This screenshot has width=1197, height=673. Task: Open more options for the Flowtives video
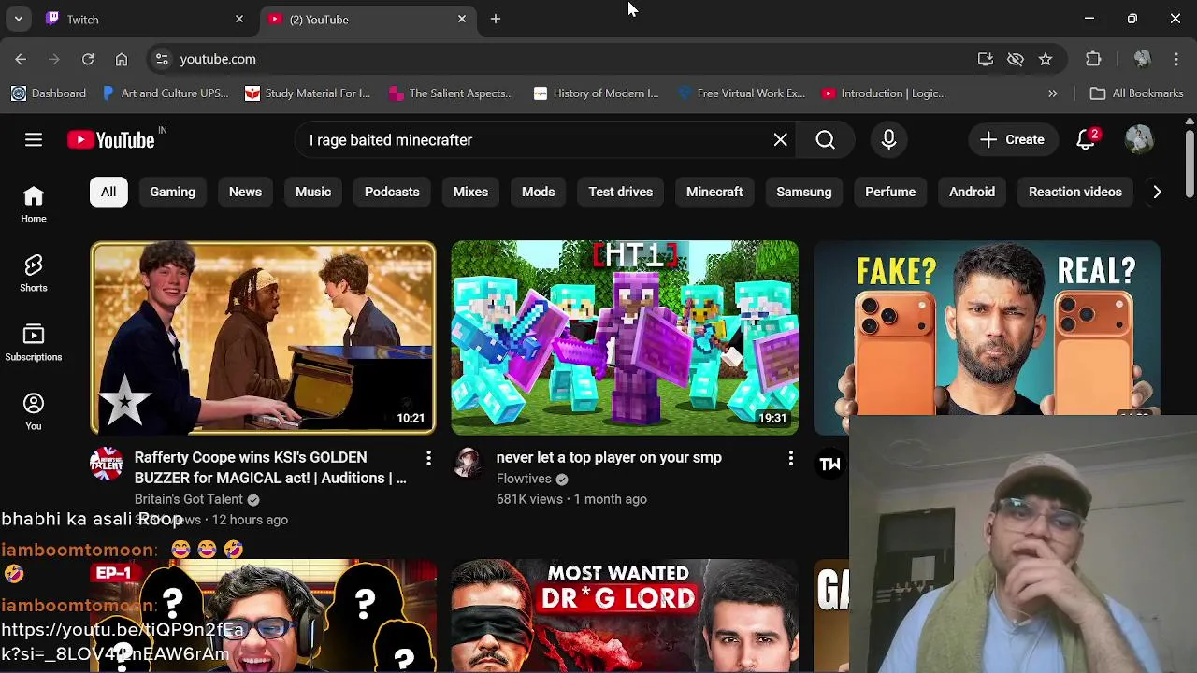pyautogui.click(x=790, y=458)
